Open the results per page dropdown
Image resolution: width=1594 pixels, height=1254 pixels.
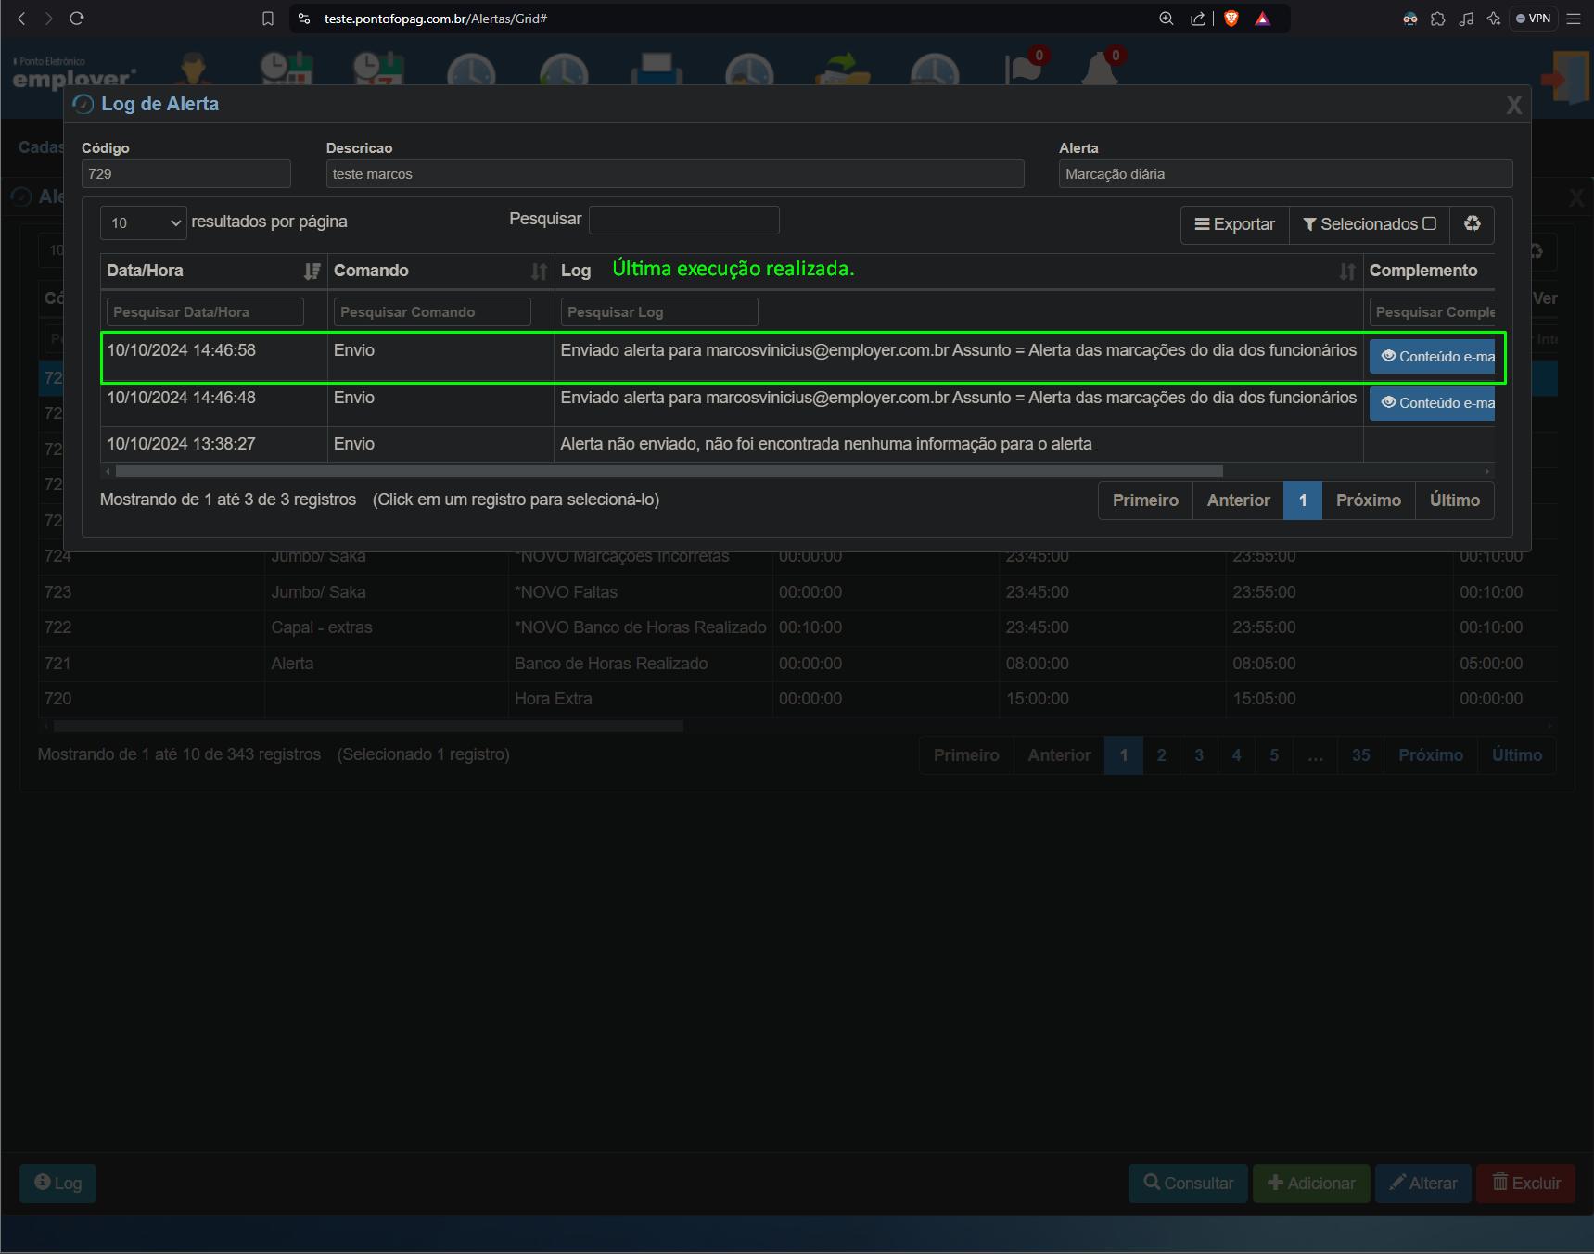[x=144, y=223]
